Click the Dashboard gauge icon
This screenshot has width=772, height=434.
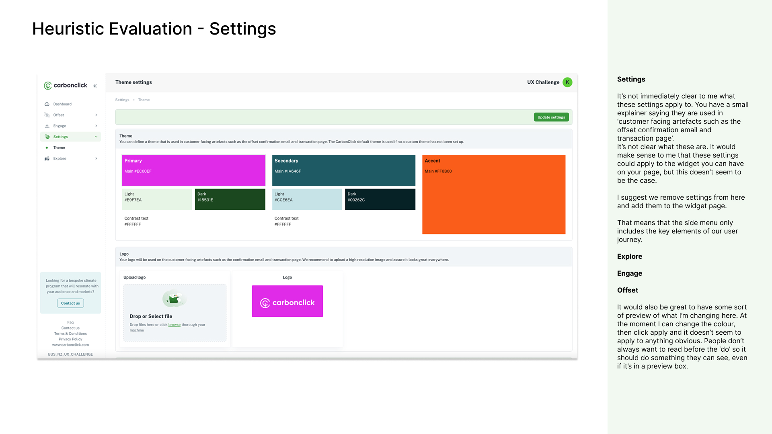[47, 104]
